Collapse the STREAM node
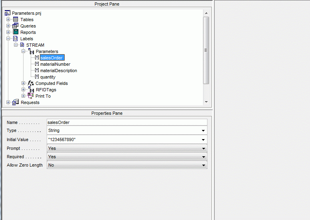This screenshot has height=220, width=310. (x=16, y=45)
